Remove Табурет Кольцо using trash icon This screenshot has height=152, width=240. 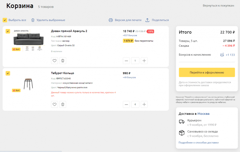tap(63, 104)
